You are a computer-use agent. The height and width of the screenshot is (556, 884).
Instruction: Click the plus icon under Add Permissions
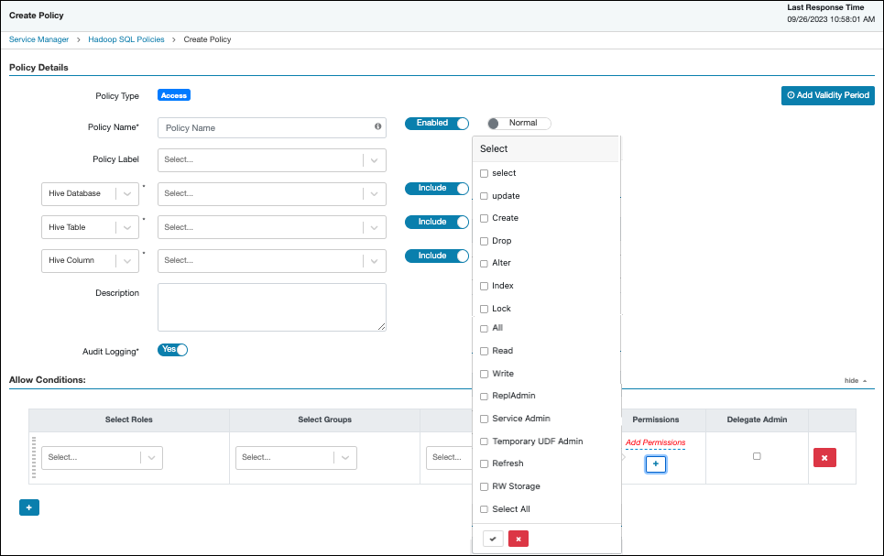655,463
